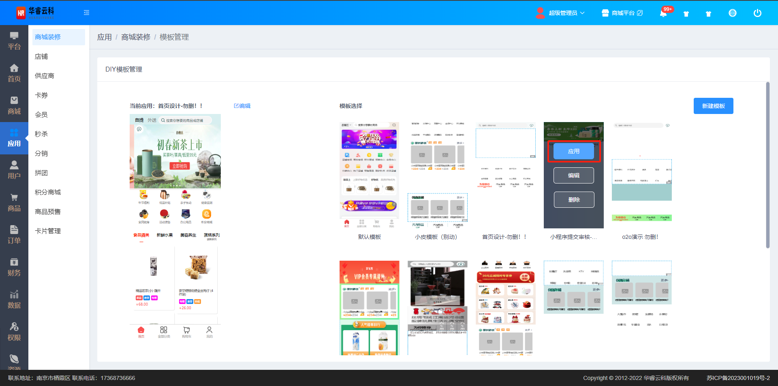The width and height of the screenshot is (778, 386).
Task: Click the globe language icon
Action: 732,13
